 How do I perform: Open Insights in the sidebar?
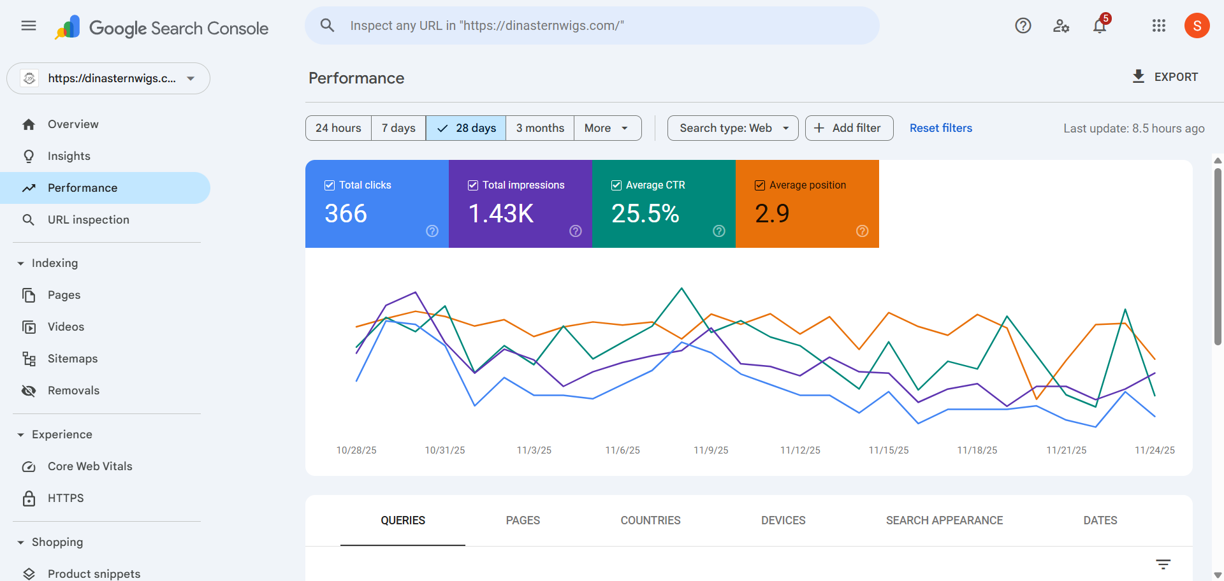click(x=105, y=156)
